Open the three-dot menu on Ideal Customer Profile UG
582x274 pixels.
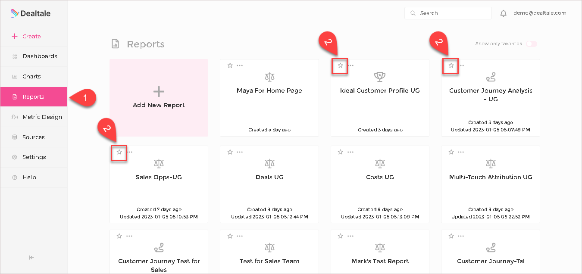tap(350, 65)
